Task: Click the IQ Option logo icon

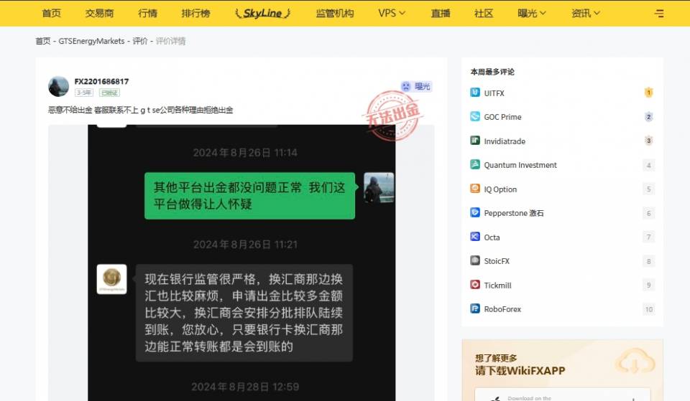Action: coord(475,189)
